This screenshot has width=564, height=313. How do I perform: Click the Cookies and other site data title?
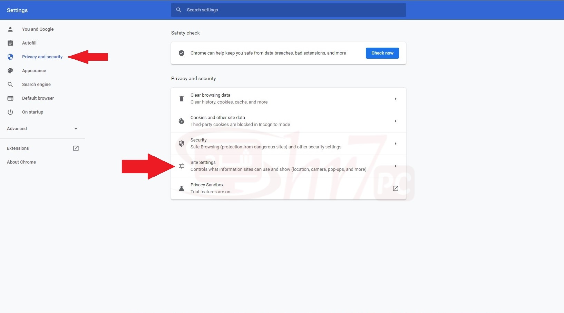218,118
